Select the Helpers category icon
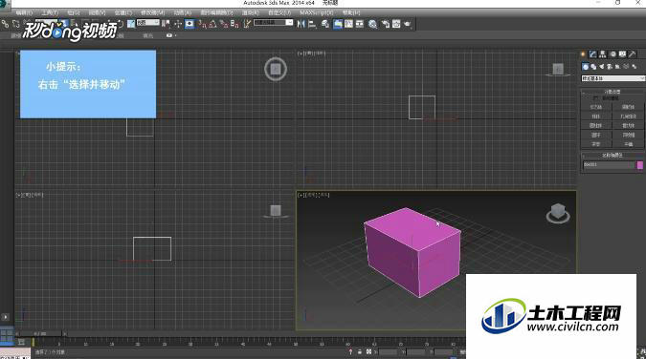Viewport: 646px width, 359px height. click(x=618, y=66)
